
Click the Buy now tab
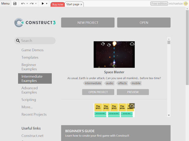(58, 4)
